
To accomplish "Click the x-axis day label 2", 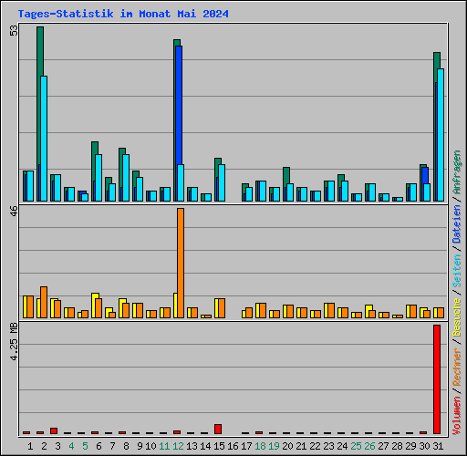I will [x=44, y=446].
